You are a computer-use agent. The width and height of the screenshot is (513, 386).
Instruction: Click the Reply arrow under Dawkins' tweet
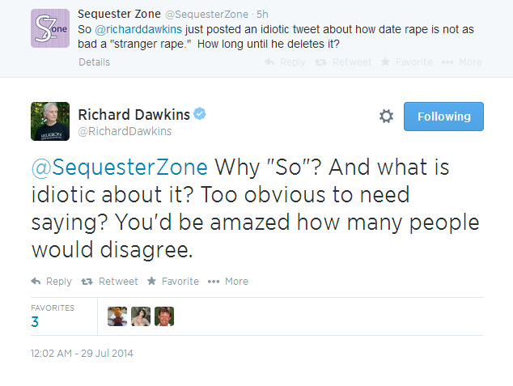point(51,282)
